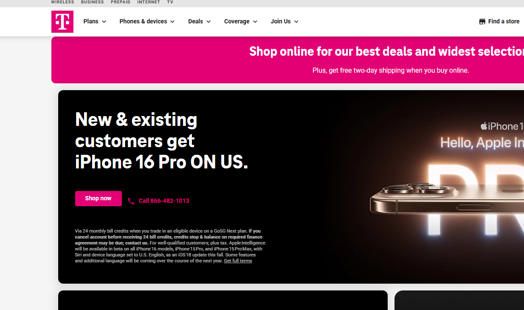Switch to the Business section
The image size is (524, 310).
tap(93, 2)
